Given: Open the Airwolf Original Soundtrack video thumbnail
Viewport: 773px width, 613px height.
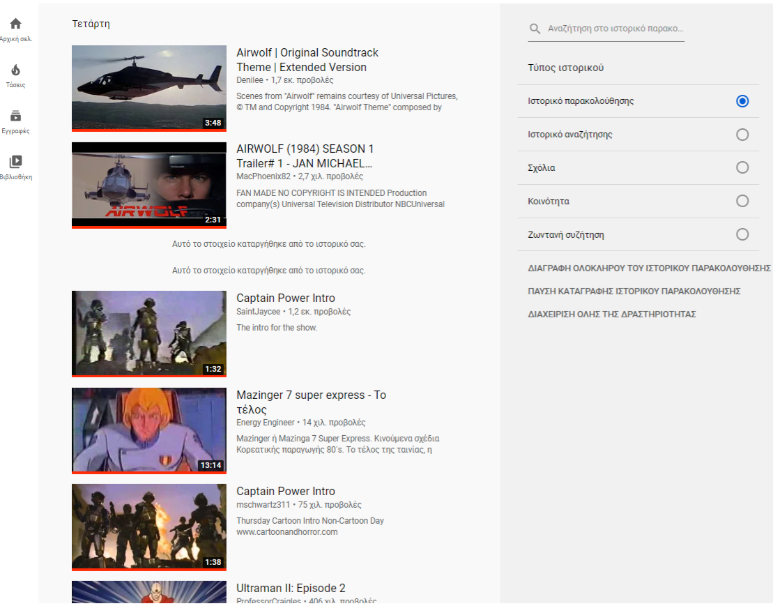Looking at the screenshot, I should (x=149, y=88).
